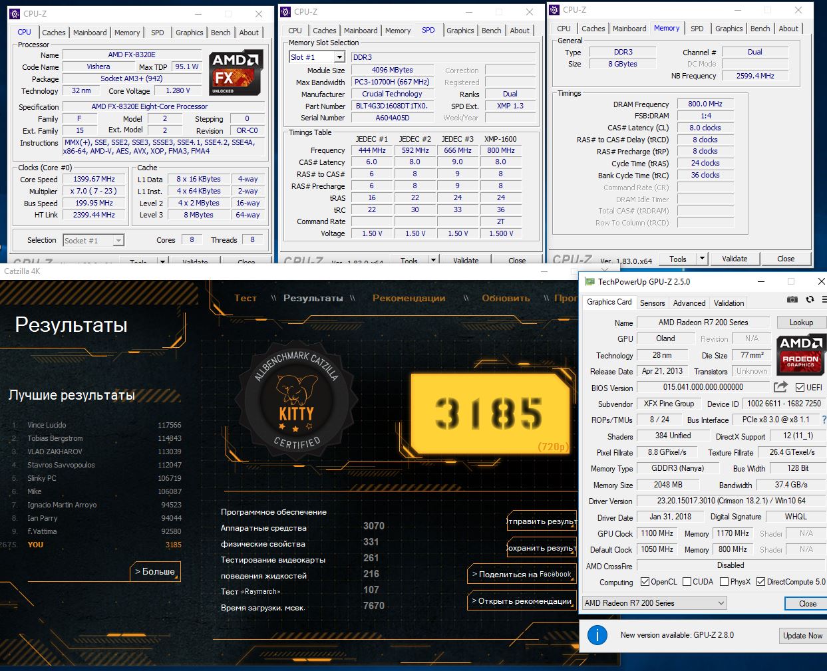Switch to the Advanced tab in GPU-Z
827x671 pixels.
tap(689, 303)
